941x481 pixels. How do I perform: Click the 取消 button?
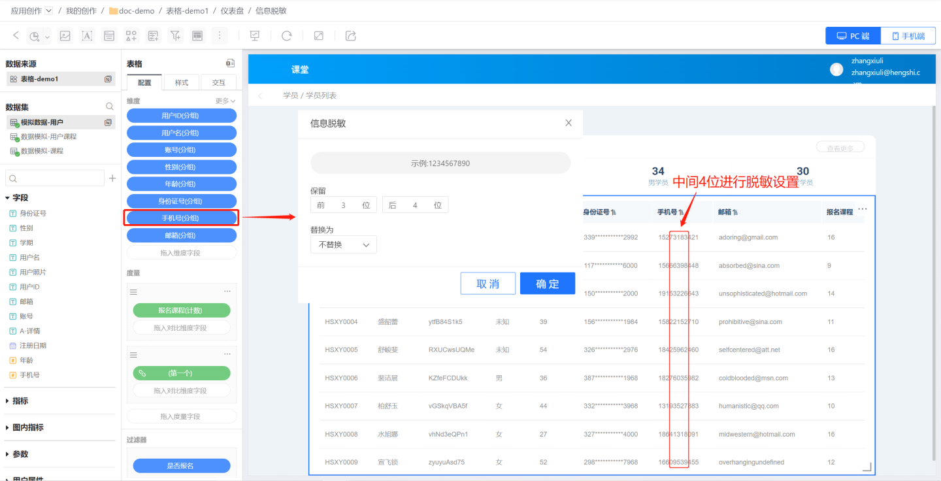coord(488,284)
